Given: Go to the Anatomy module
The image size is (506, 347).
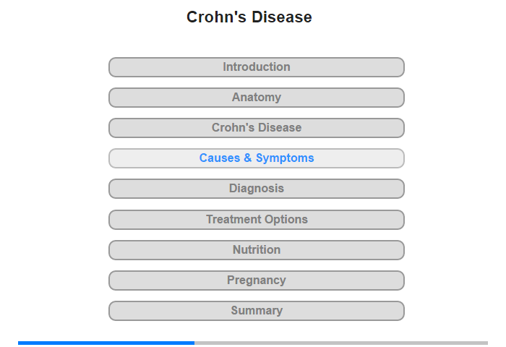Looking at the screenshot, I should [x=257, y=98].
